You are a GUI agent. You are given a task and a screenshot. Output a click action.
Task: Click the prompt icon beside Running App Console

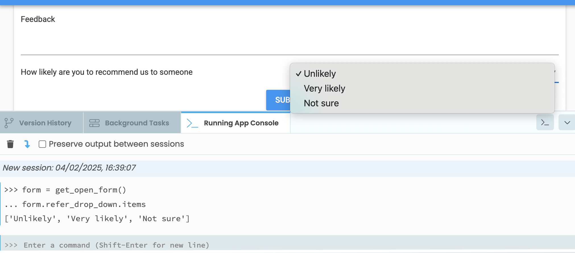pos(192,123)
